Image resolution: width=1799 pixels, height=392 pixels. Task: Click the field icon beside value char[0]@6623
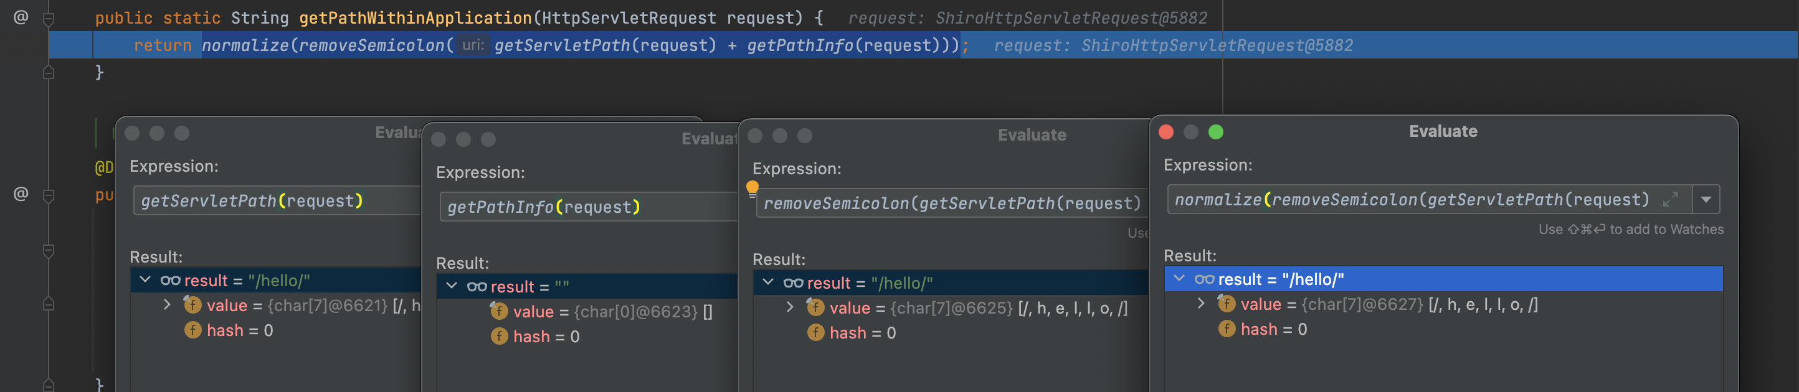pos(498,311)
